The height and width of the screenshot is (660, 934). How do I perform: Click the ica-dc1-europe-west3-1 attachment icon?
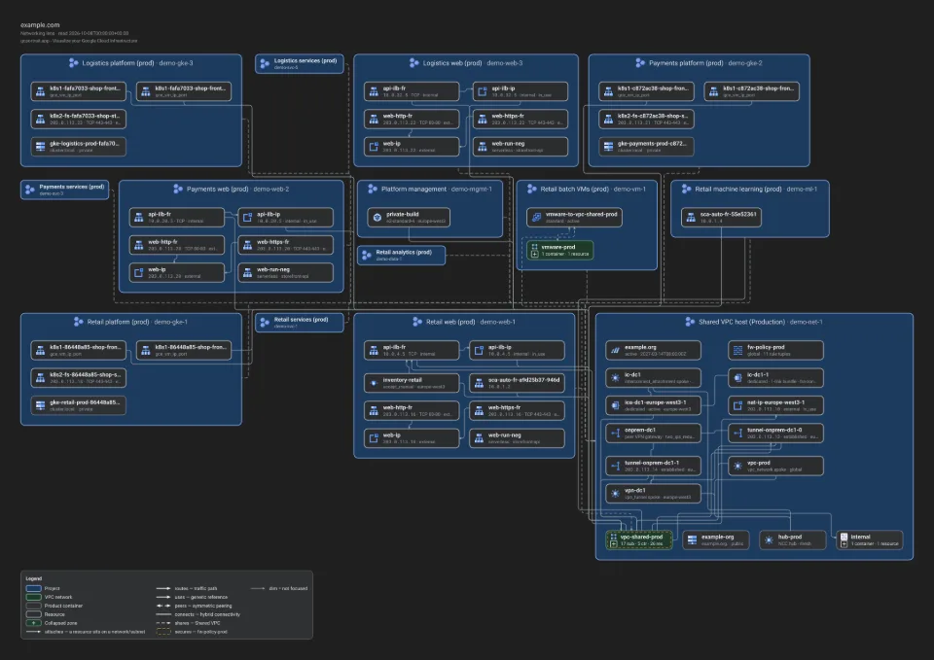(615, 405)
